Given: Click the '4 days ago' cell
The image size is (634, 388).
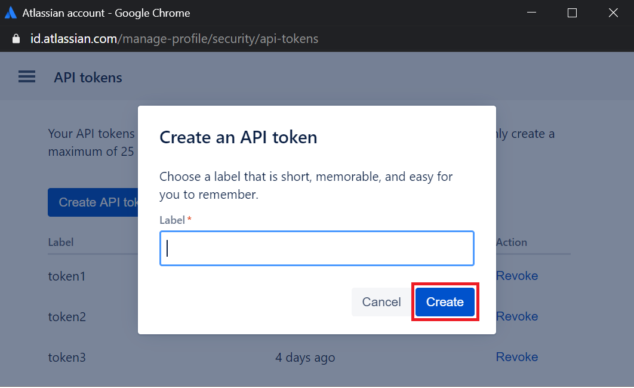Looking at the screenshot, I should (305, 358).
